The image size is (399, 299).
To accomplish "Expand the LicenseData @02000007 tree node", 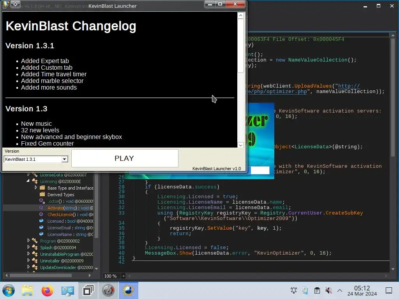I will tap(28, 175).
